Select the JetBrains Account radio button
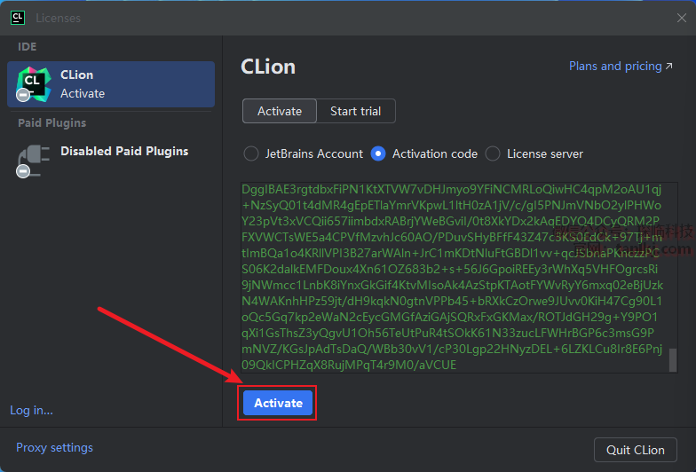The height and width of the screenshot is (472, 696). click(x=251, y=153)
